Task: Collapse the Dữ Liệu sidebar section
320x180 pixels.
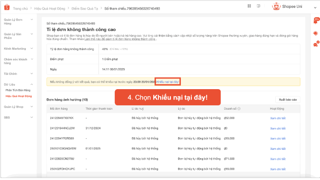Action: tap(32, 84)
